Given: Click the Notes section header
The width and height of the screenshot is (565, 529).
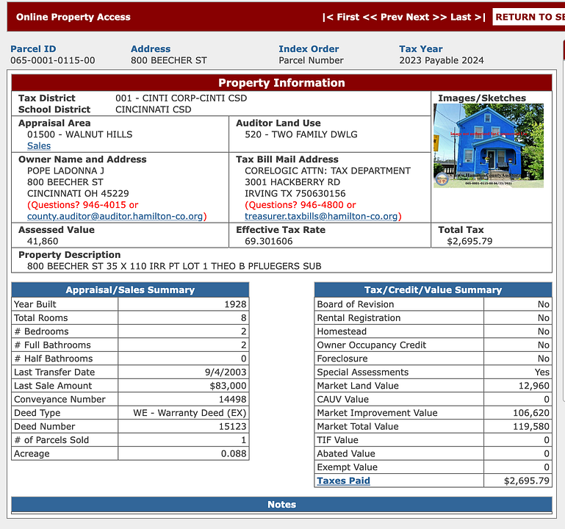Looking at the screenshot, I should click(x=282, y=505).
